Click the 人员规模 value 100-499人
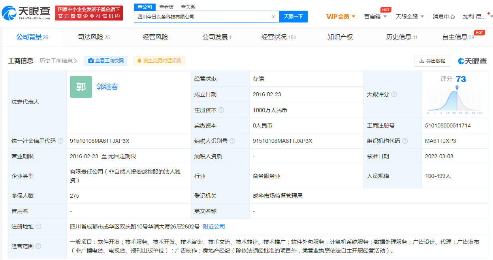The height and width of the screenshot is (260, 493). coord(438,176)
